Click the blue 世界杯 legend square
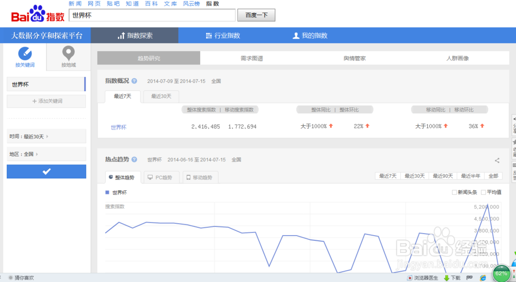This screenshot has height=282, width=516. (x=107, y=192)
